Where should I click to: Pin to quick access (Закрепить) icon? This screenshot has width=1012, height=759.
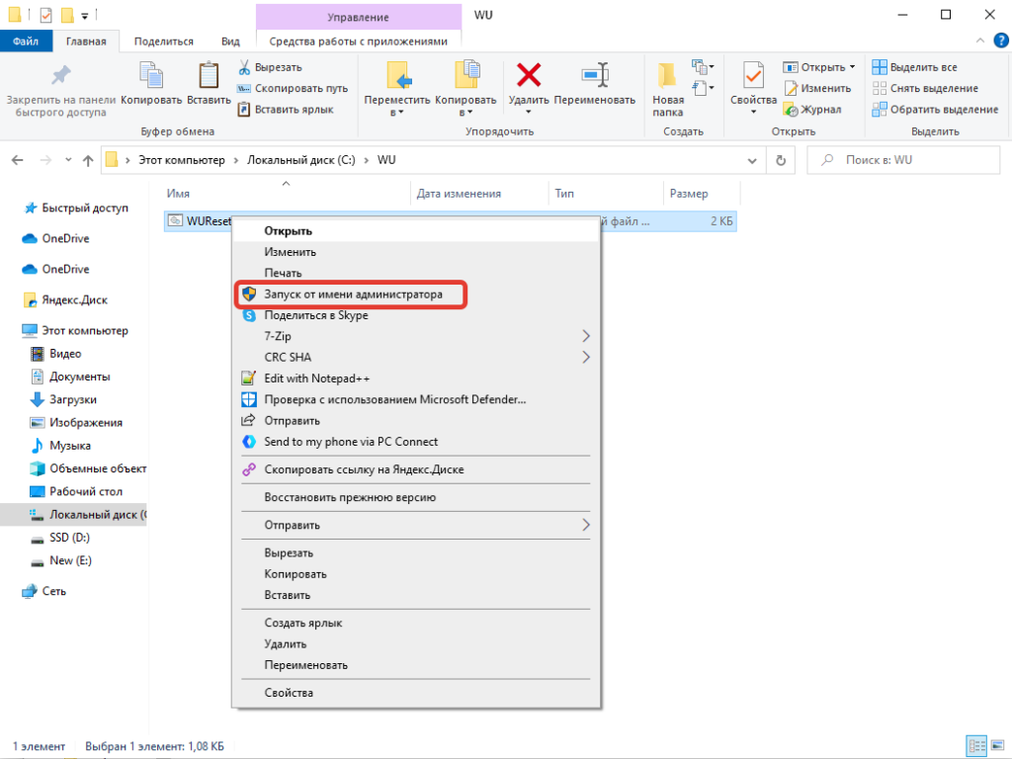[61, 75]
